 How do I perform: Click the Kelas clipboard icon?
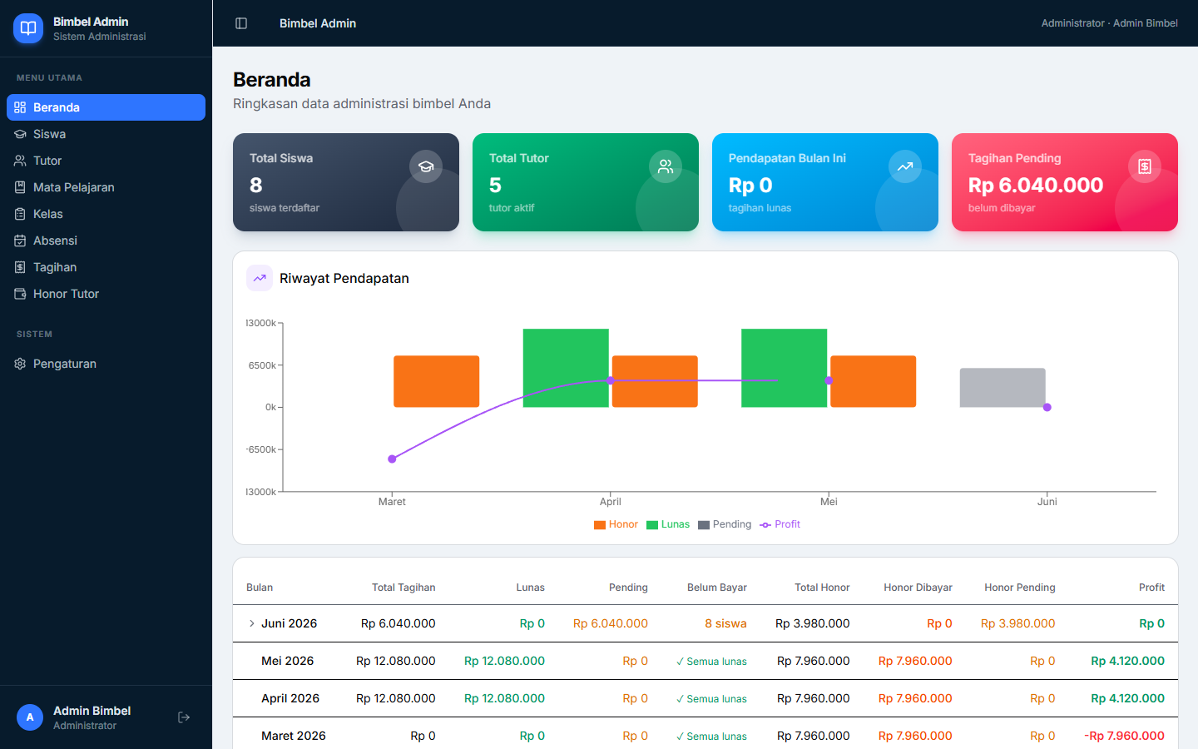coord(20,214)
